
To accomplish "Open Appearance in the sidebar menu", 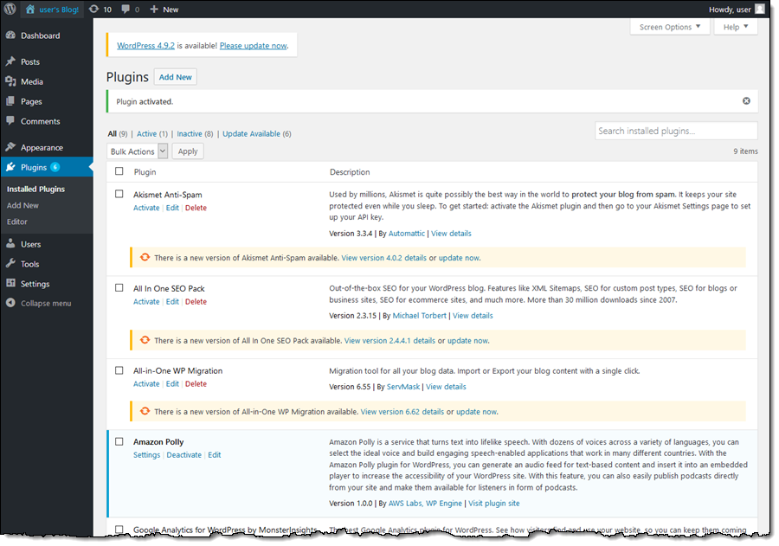I will point(42,147).
